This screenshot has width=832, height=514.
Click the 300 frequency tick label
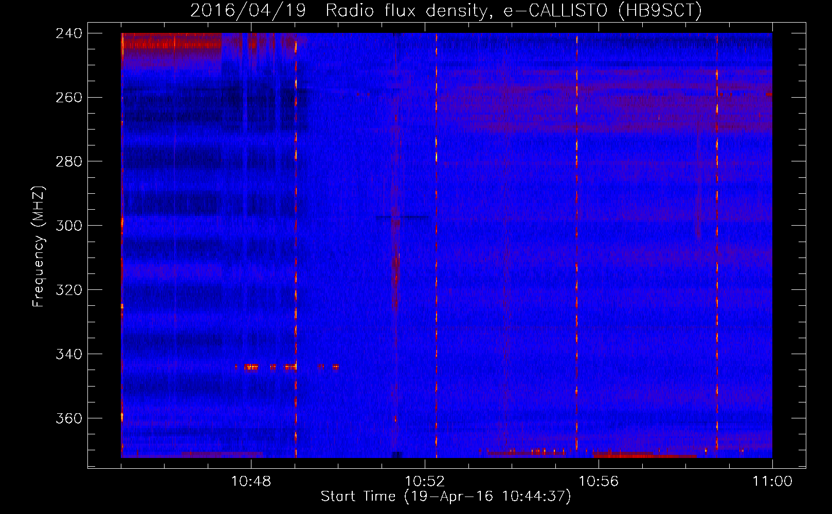pos(69,226)
